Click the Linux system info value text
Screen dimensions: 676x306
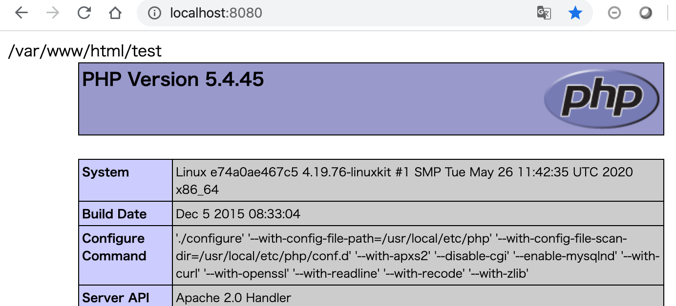tap(404, 181)
